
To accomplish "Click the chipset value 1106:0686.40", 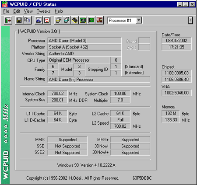I will [176, 80].
